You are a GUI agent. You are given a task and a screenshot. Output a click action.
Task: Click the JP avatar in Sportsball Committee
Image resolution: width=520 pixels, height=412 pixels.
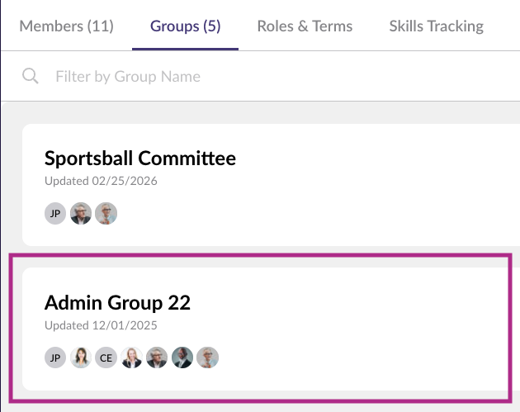click(x=55, y=214)
